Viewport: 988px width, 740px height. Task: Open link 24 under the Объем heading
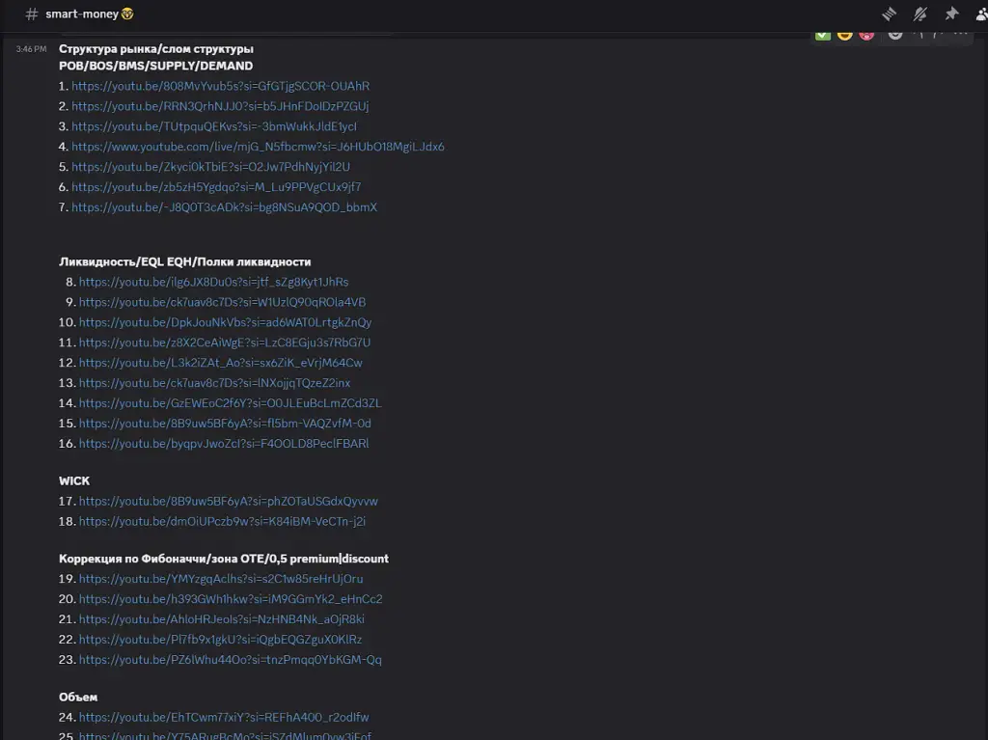tap(224, 717)
